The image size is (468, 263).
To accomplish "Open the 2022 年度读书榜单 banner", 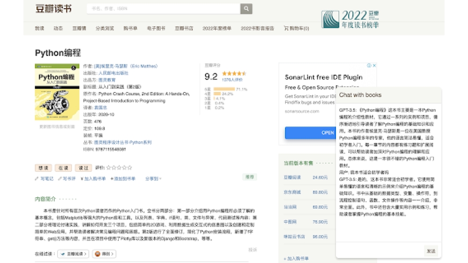I will (x=350, y=19).
